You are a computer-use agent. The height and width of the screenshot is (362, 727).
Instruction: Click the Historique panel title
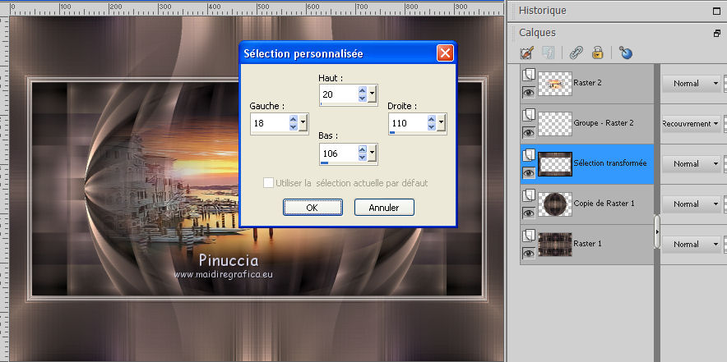pos(542,10)
